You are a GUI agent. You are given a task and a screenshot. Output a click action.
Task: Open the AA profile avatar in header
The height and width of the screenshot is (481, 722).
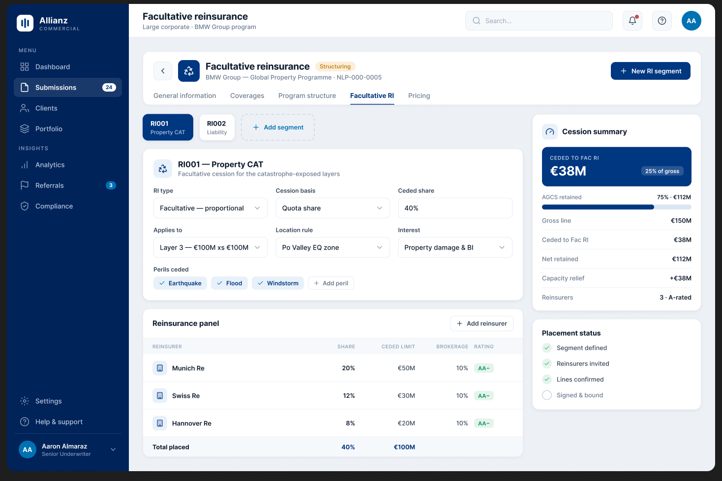click(692, 21)
